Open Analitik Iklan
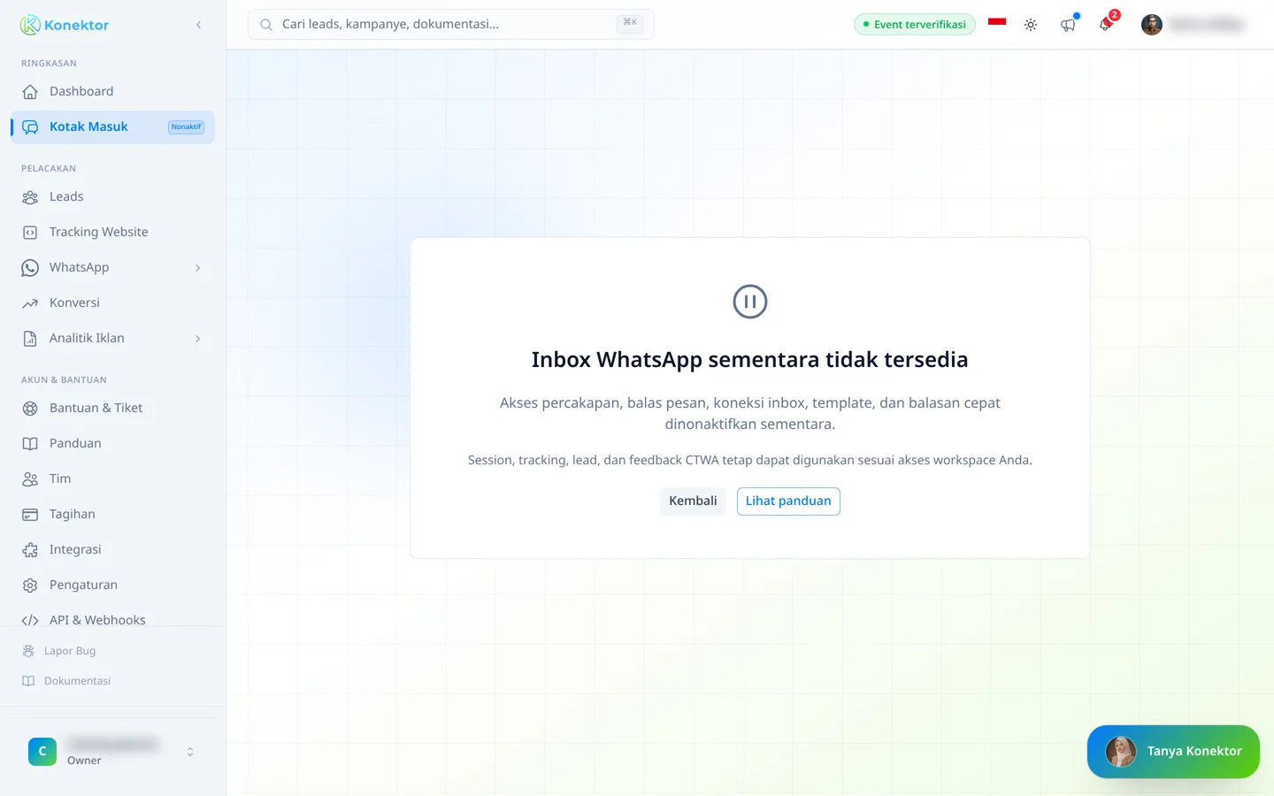Screen dimensions: 1274x796 pyautogui.click(x=112, y=338)
